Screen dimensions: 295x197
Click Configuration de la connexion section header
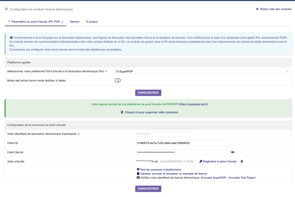[148, 125]
